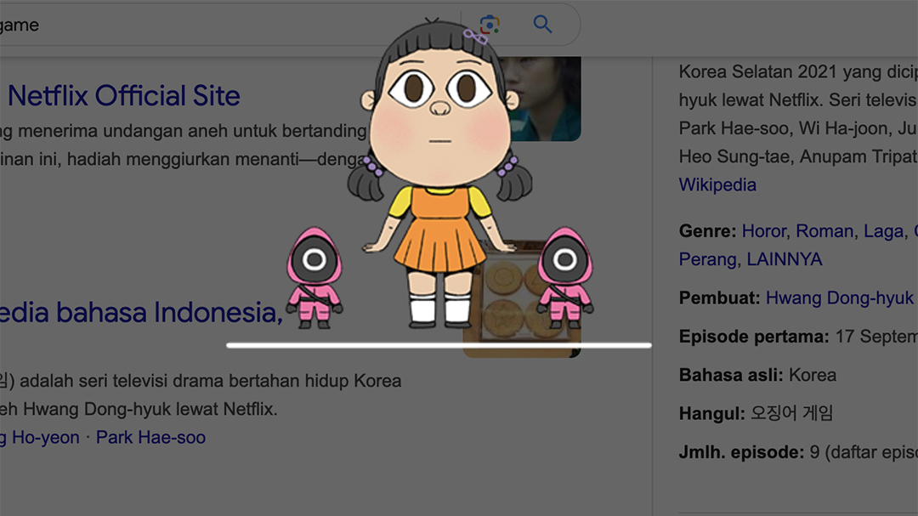Open the Hwang Dong-hyuk creator link
The height and width of the screenshot is (516, 918).
point(840,298)
